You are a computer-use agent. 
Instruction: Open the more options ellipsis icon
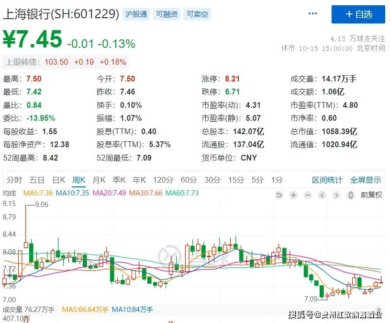(312, 14)
